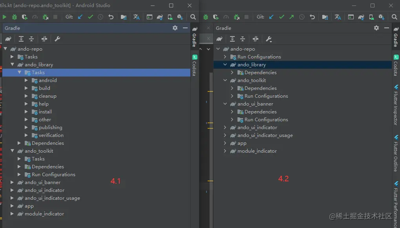This screenshot has height=228, width=400.
Task: Click the Debug bug icon in left toolbar
Action: pos(15,17)
